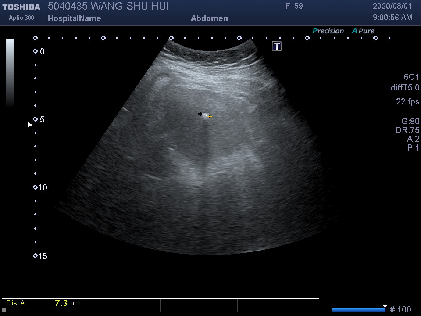Click the HospitalName header field
Screen dimensions: 421x316
point(74,18)
